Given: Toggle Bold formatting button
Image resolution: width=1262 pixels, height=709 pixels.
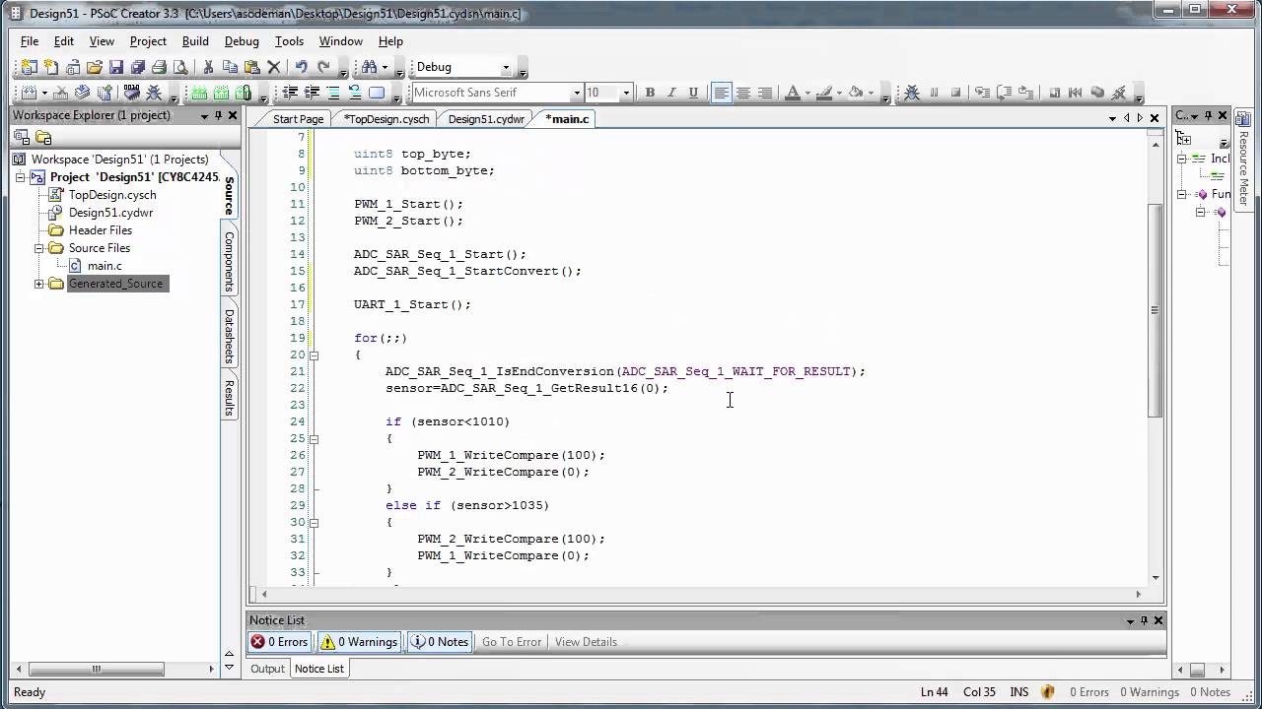Looking at the screenshot, I should click(x=650, y=93).
